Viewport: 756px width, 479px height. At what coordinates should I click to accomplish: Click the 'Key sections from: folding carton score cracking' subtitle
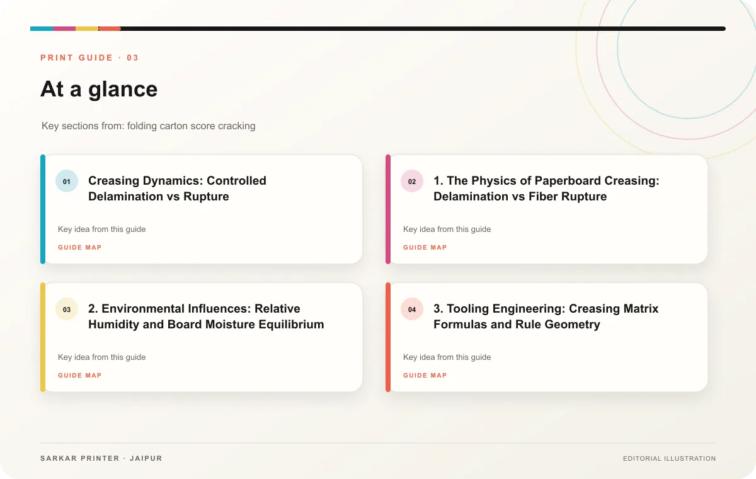pos(149,126)
